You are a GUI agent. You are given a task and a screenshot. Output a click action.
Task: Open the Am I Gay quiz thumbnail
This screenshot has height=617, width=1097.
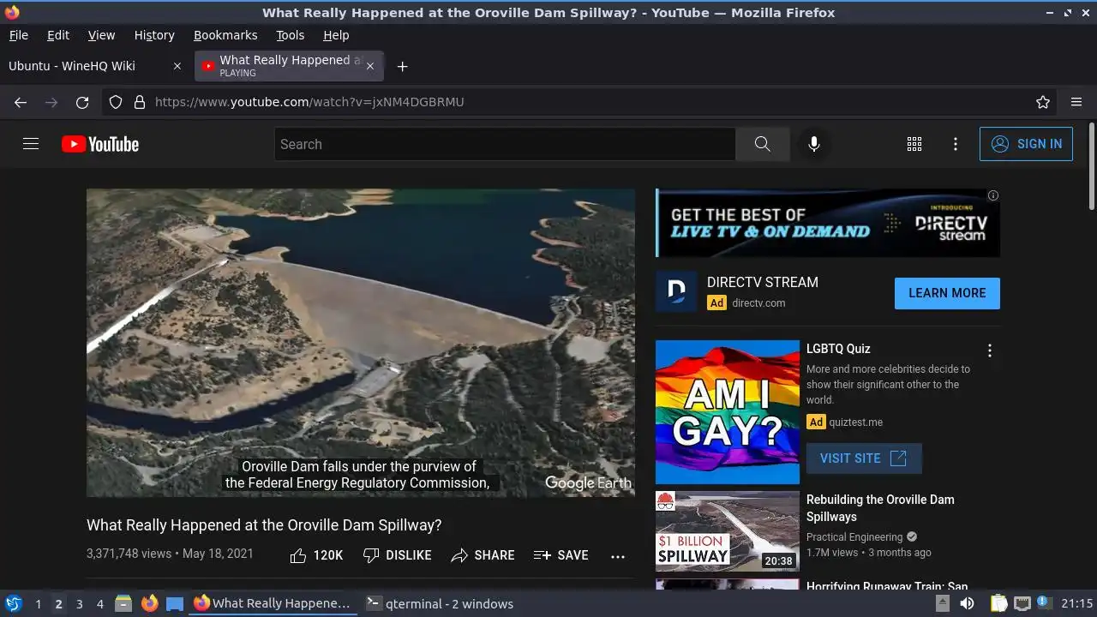tap(728, 412)
